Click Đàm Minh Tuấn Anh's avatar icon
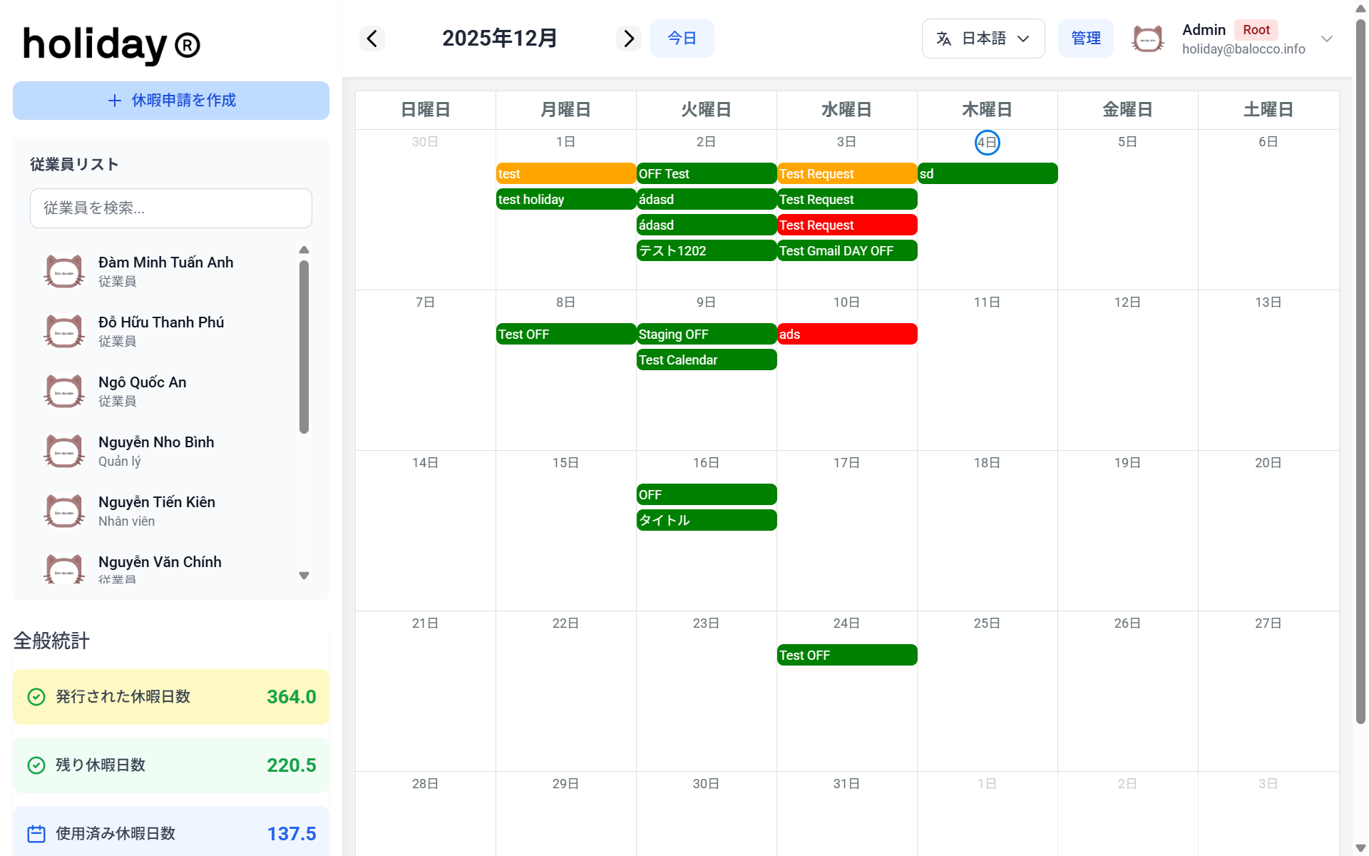This screenshot has height=856, width=1369. click(x=64, y=271)
